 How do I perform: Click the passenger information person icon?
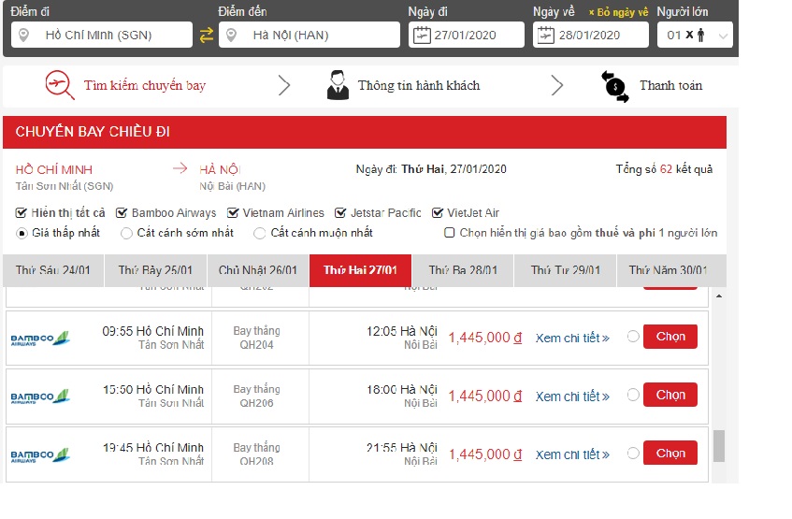point(338,85)
